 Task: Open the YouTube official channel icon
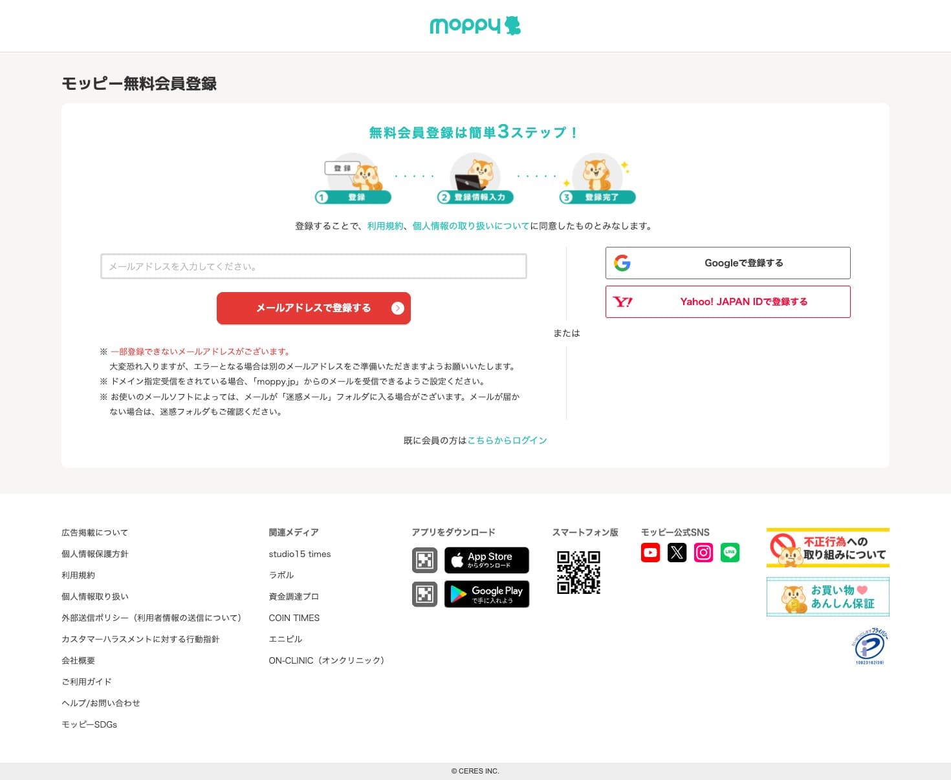(x=650, y=553)
